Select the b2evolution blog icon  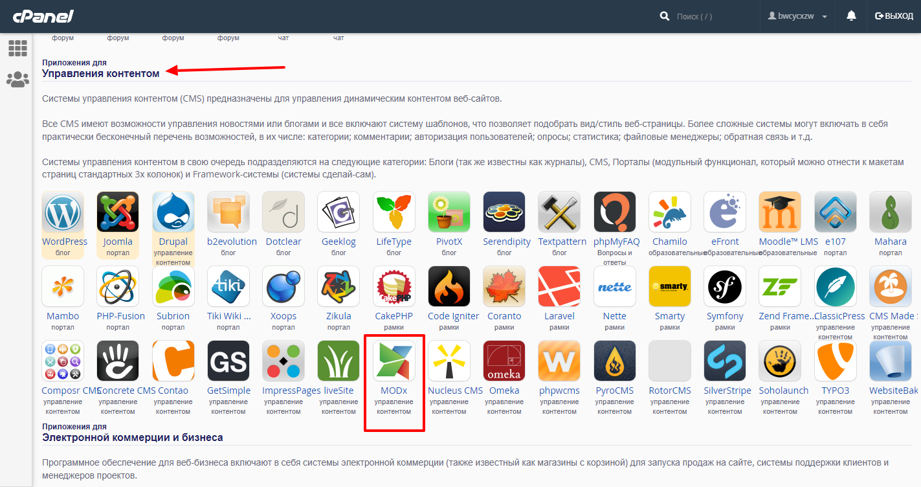(228, 212)
